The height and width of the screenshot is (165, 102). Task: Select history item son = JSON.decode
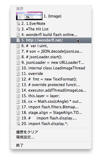pos(51,51)
